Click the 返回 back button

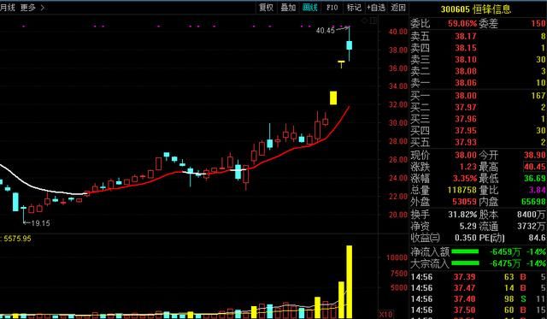pos(398,8)
